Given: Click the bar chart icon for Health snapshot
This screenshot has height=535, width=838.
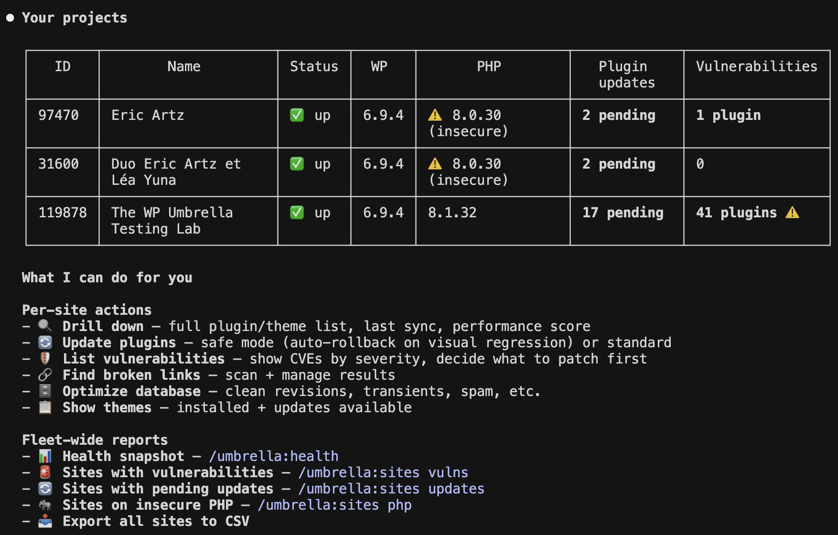Looking at the screenshot, I should pyautogui.click(x=45, y=456).
